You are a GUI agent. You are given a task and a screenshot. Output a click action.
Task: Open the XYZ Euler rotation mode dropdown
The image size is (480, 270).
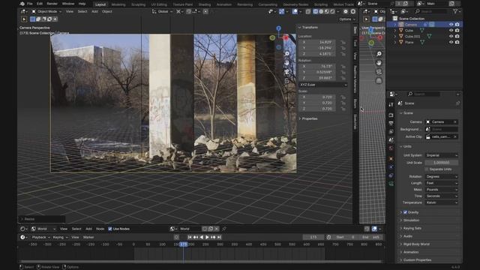[323, 85]
